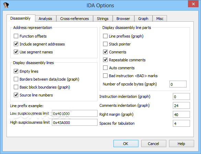Close the IDA Options dialog
201x154 pixels.
[193, 4]
